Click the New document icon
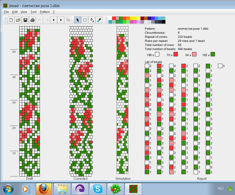Screen dimensions: 235x195 11,20
